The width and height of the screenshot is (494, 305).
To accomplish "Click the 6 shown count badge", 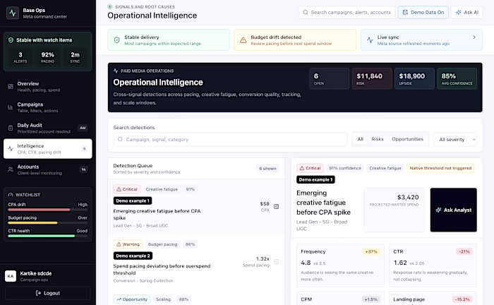I will pos(267,169).
